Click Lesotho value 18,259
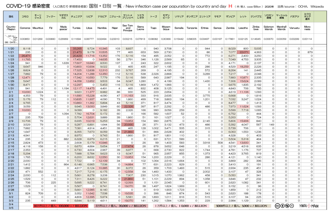This screenshot has width=330, height=212. 244,66
